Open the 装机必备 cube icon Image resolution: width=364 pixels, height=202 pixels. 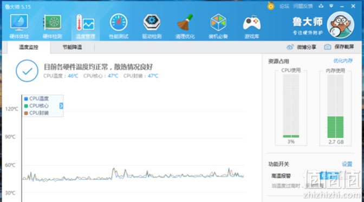(218, 26)
